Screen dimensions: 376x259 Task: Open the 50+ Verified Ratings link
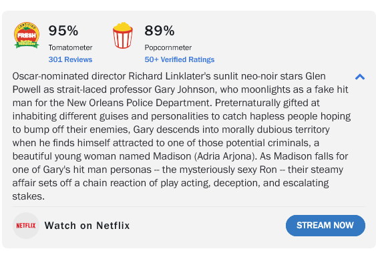click(x=180, y=59)
